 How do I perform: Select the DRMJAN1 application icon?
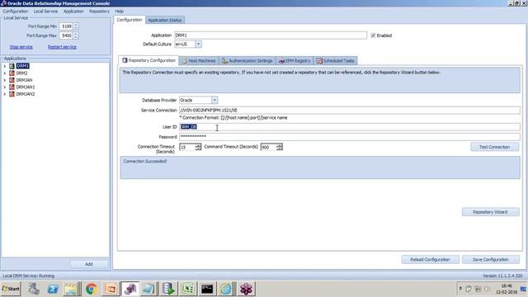pyautogui.click(x=12, y=87)
